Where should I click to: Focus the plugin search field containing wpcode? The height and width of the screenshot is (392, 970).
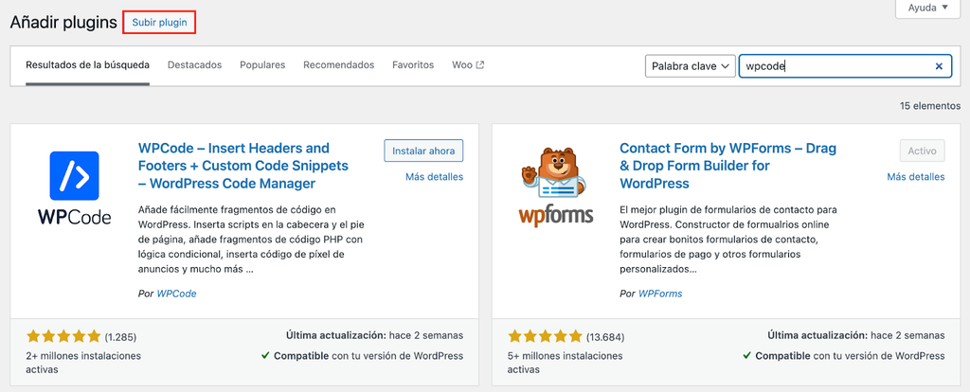point(844,66)
